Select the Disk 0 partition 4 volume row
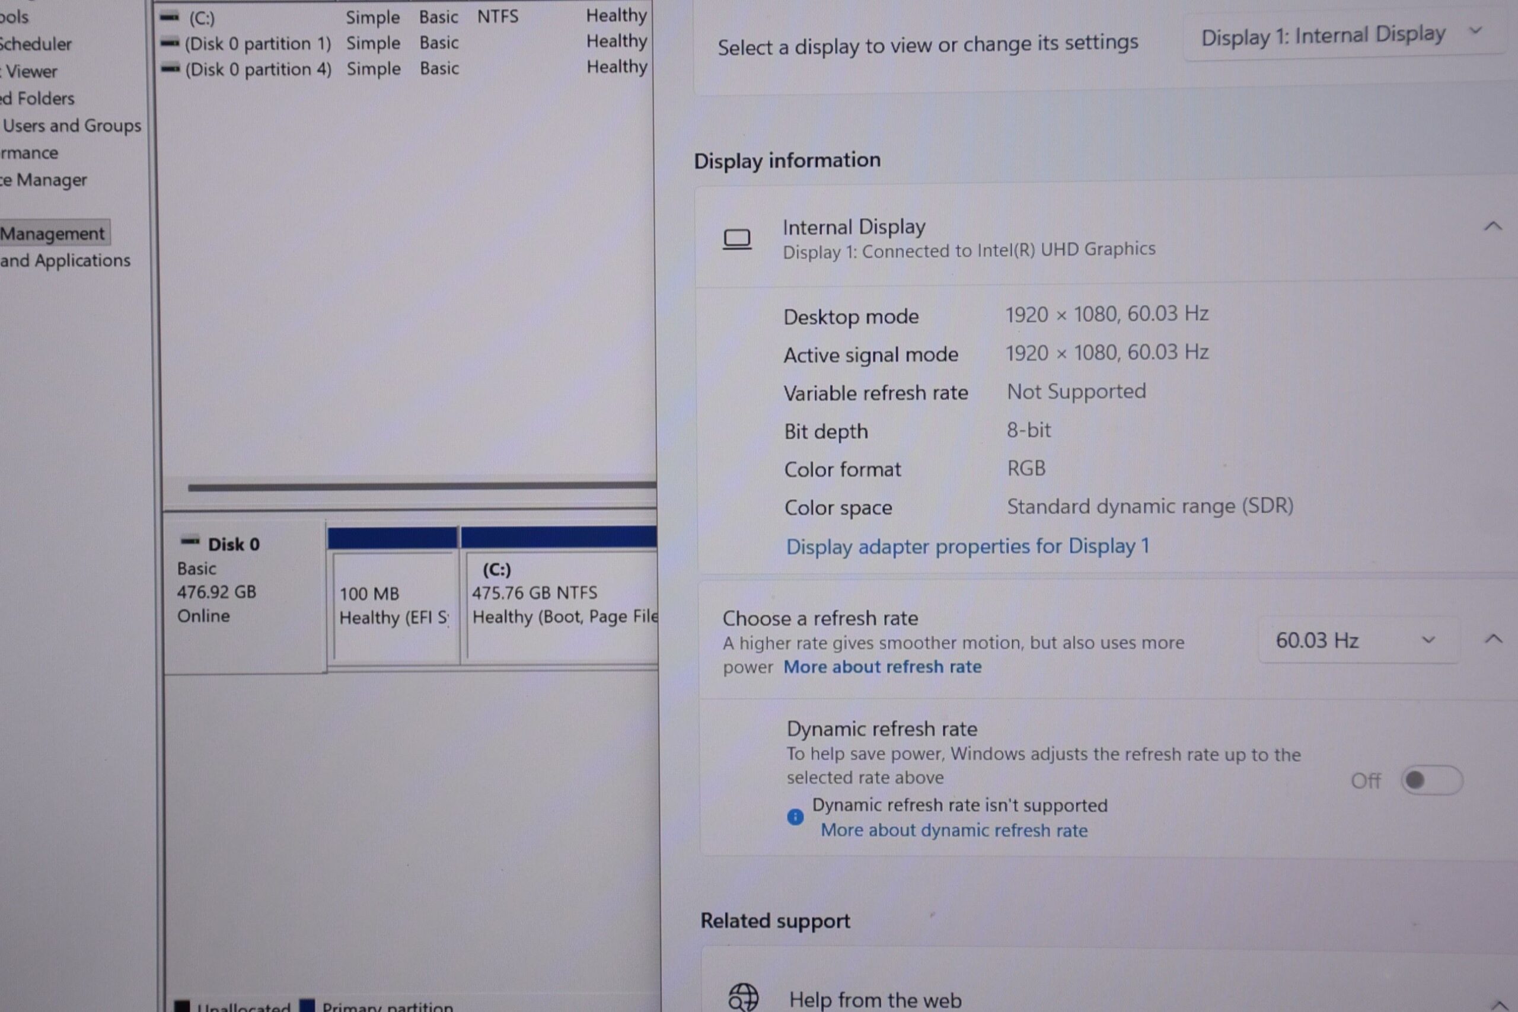 [404, 68]
